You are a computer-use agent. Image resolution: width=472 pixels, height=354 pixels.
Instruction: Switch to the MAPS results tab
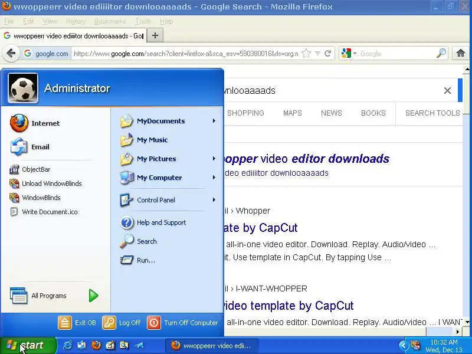(x=292, y=113)
